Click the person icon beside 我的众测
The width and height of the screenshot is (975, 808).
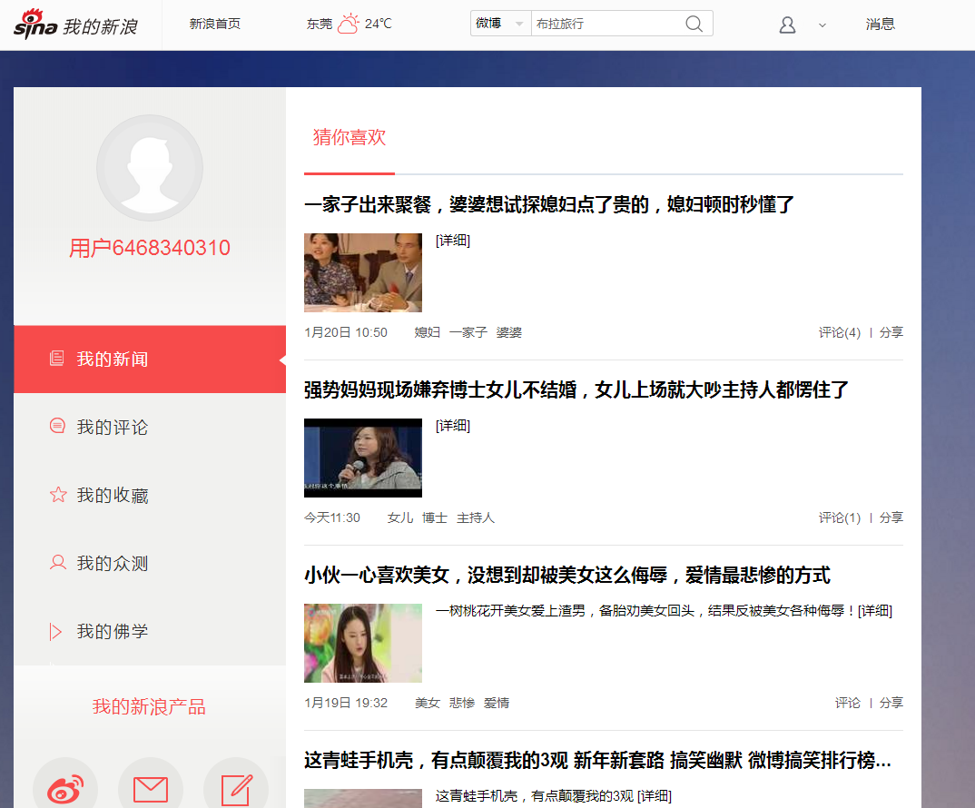click(58, 562)
